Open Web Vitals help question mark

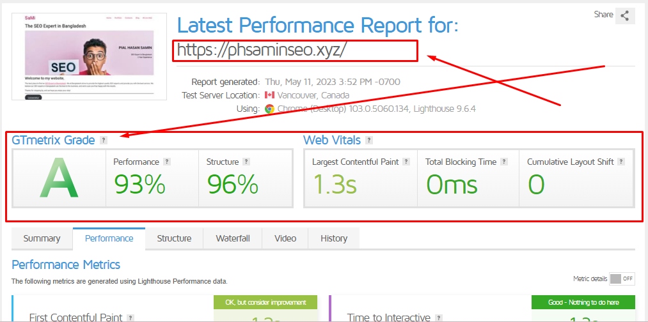point(370,141)
